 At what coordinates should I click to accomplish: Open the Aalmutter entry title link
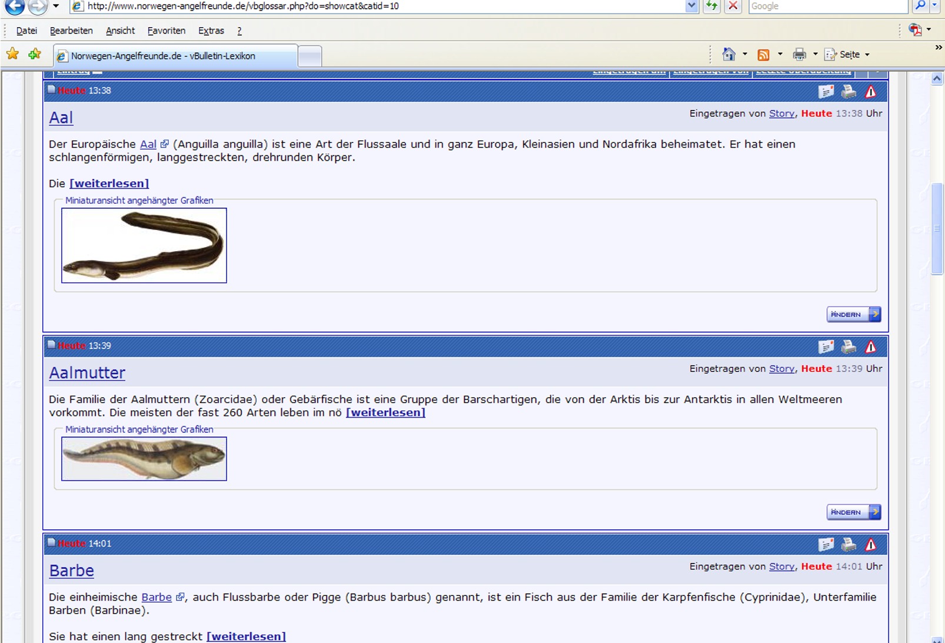click(x=87, y=373)
